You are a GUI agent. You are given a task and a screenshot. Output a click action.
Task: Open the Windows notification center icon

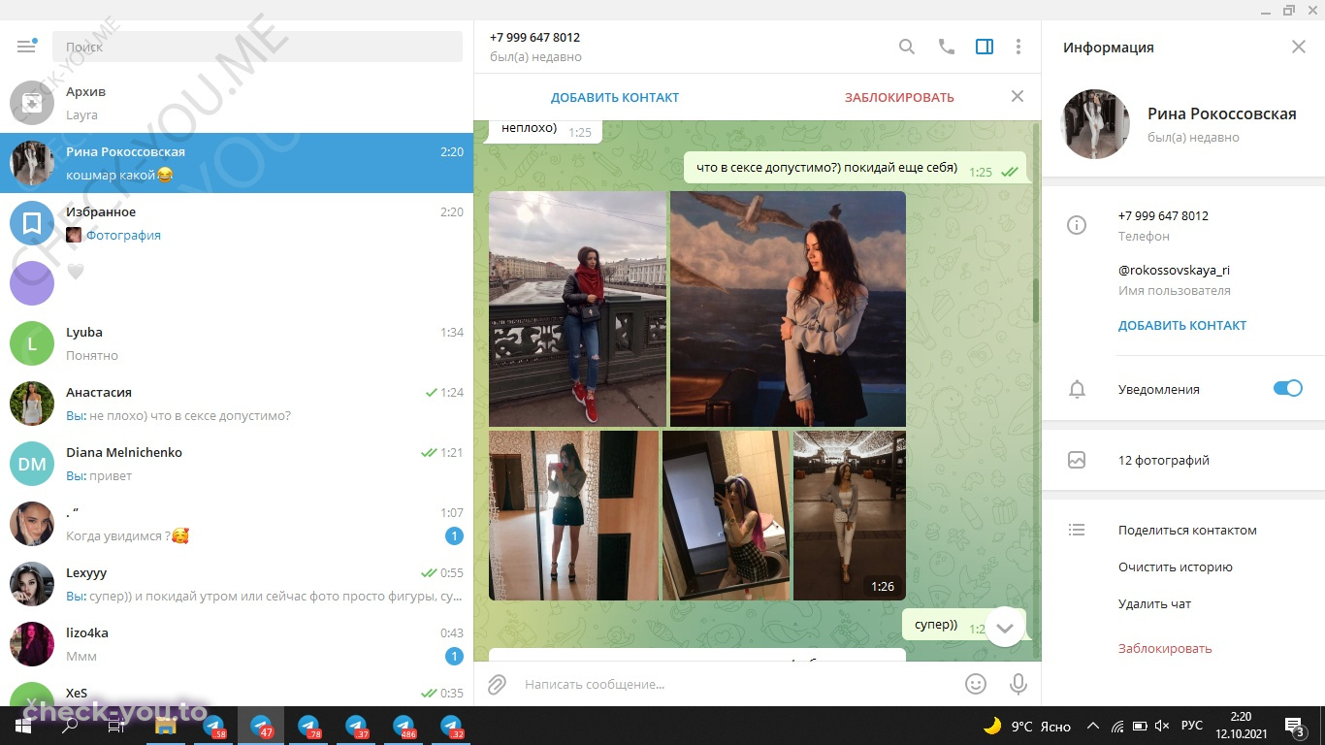pyautogui.click(x=1296, y=726)
